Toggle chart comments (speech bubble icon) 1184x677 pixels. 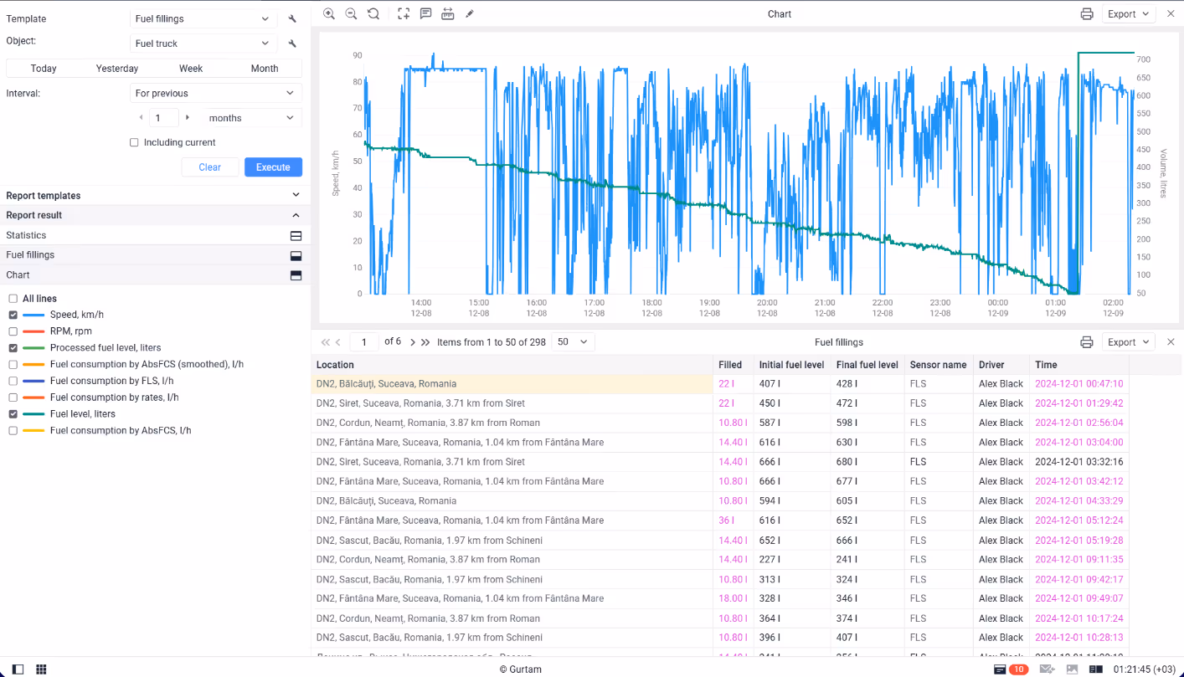pos(426,13)
